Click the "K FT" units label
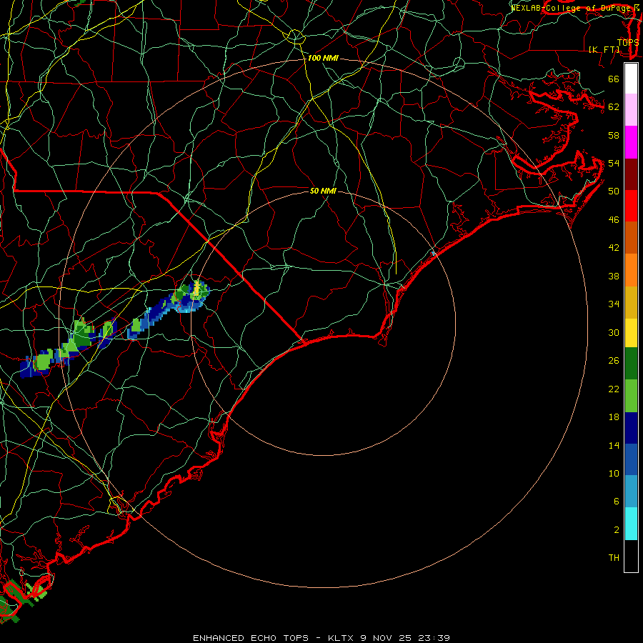643x643 pixels. (604, 49)
